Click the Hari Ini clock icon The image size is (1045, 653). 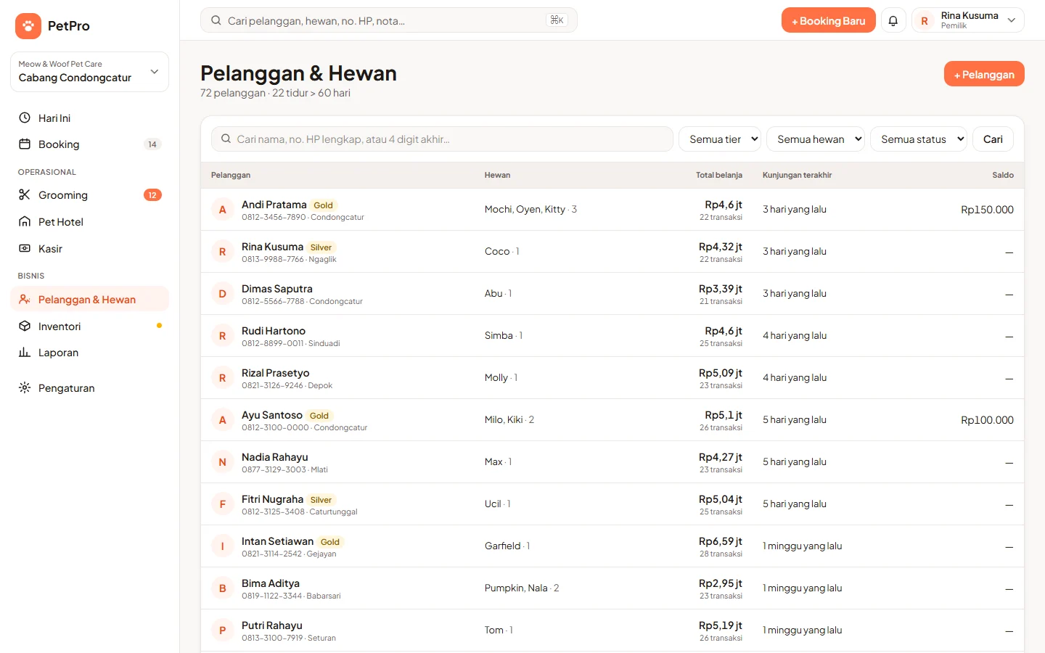tap(25, 118)
